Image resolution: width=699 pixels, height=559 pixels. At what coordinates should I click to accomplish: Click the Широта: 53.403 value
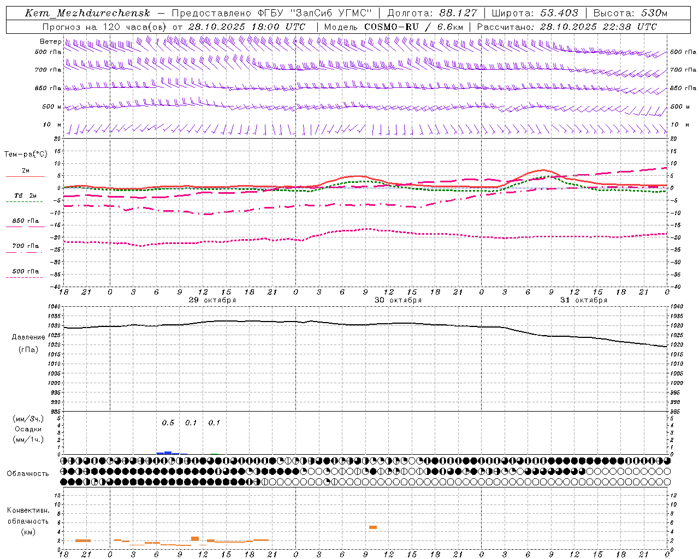coord(535,13)
